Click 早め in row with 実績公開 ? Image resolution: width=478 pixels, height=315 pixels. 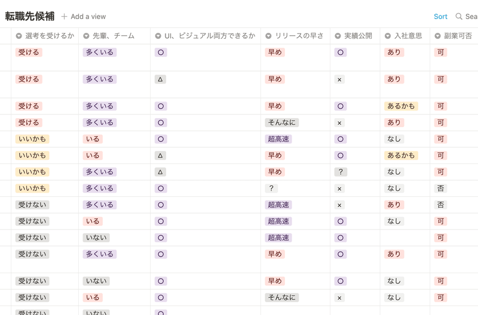[x=275, y=172]
